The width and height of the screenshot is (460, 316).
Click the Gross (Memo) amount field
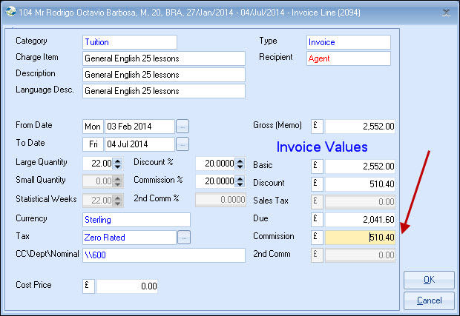(360, 127)
